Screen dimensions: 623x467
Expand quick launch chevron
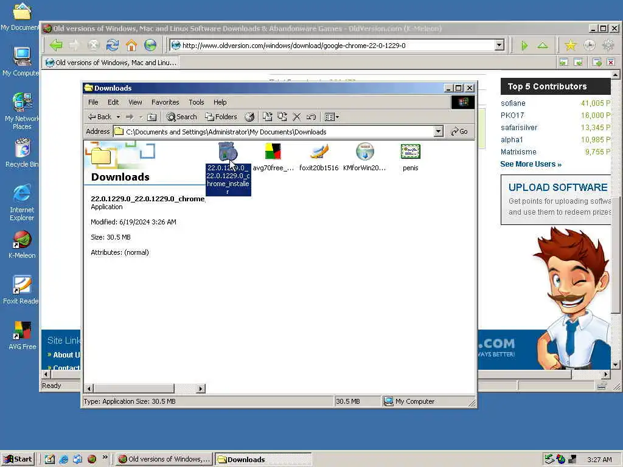point(105,457)
